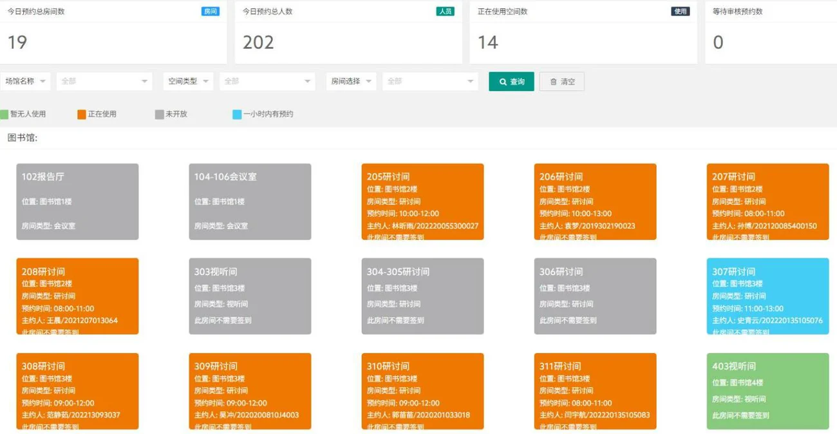Open the 208研讨间 room card
Viewport: 837px width, 434px height.
[x=77, y=296]
